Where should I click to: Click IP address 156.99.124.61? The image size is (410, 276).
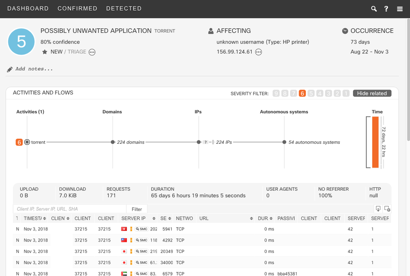[234, 52]
